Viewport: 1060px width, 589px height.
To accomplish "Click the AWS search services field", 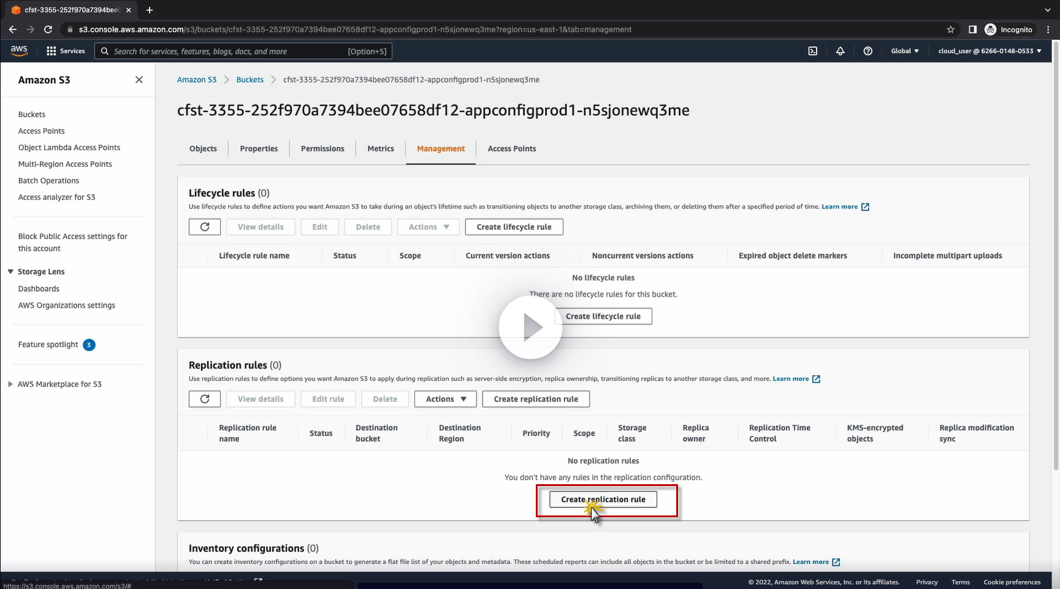I will [243, 51].
